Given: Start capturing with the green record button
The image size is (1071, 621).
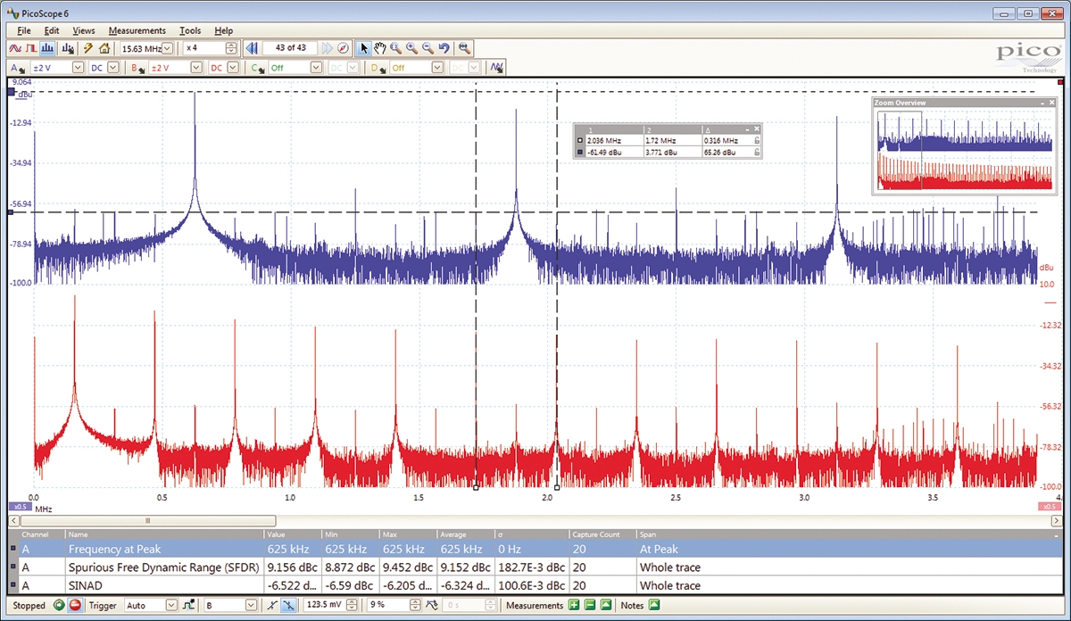Looking at the screenshot, I should click(58, 605).
